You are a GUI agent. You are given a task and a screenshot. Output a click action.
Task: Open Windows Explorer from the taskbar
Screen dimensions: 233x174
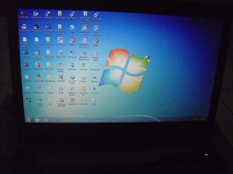click(x=37, y=120)
